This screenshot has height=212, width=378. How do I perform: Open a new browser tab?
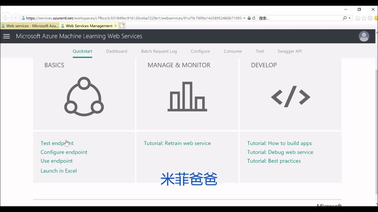(122, 26)
